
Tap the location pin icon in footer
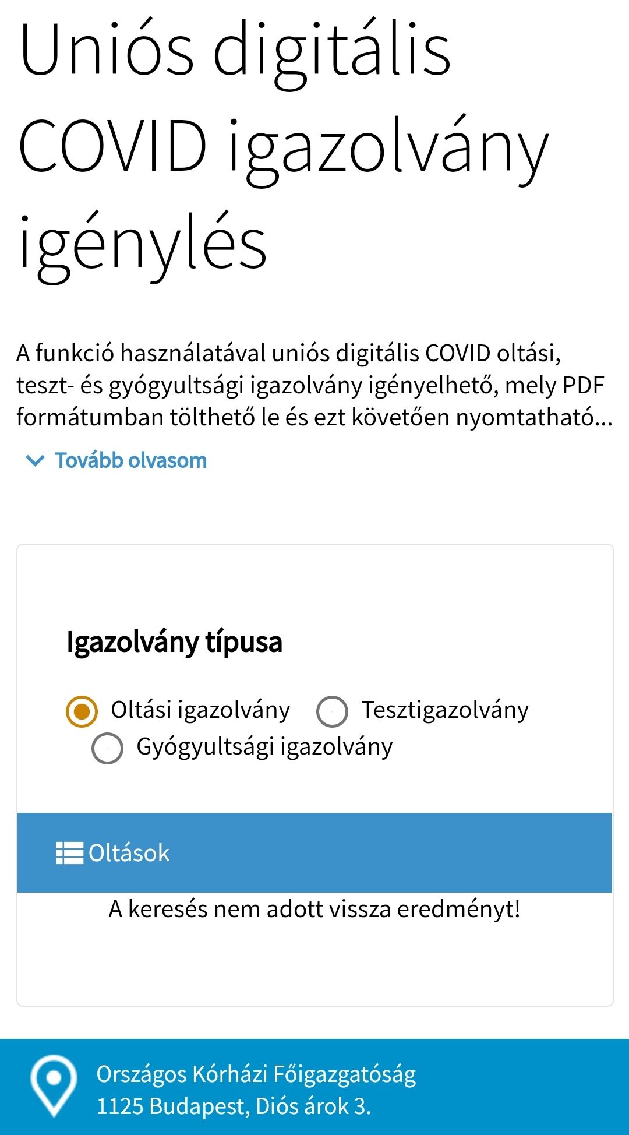54,1086
